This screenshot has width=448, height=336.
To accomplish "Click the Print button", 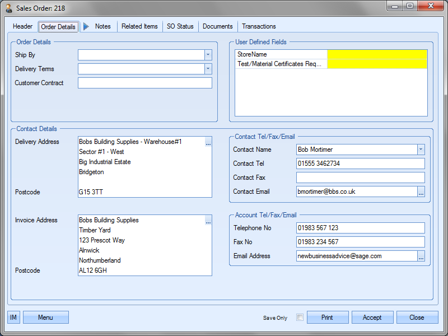I will (x=328, y=318).
